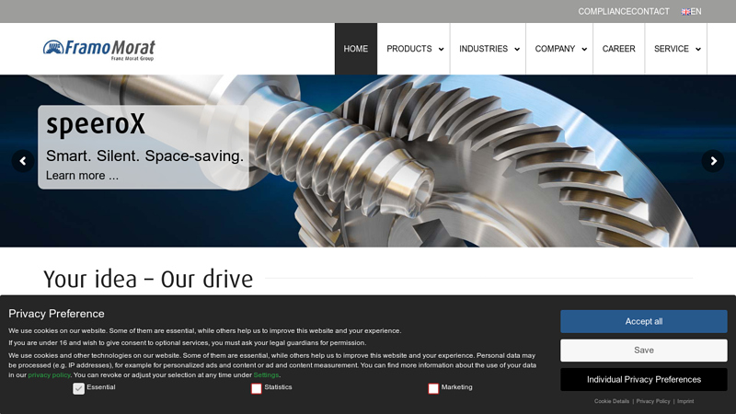Open the Career nav item
The width and height of the screenshot is (736, 414).
point(618,49)
